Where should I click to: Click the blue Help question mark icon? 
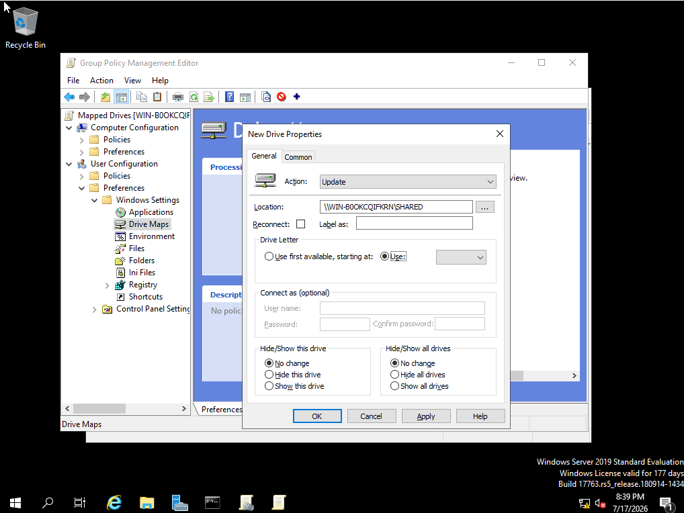[229, 97]
